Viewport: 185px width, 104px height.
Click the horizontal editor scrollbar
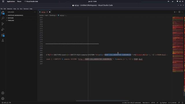(x=102, y=101)
